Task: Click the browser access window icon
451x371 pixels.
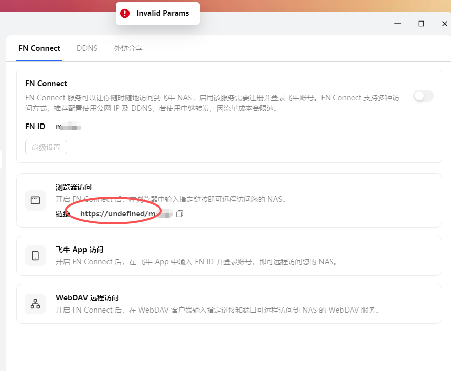Action: click(35, 200)
